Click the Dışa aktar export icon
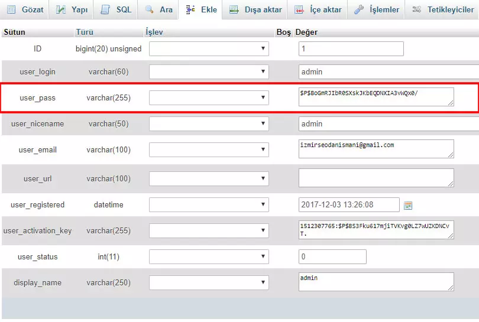The height and width of the screenshot is (322, 479). click(234, 10)
